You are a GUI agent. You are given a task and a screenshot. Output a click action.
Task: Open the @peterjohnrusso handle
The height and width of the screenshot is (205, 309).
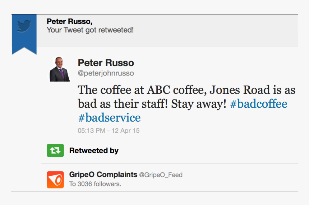click(106, 73)
